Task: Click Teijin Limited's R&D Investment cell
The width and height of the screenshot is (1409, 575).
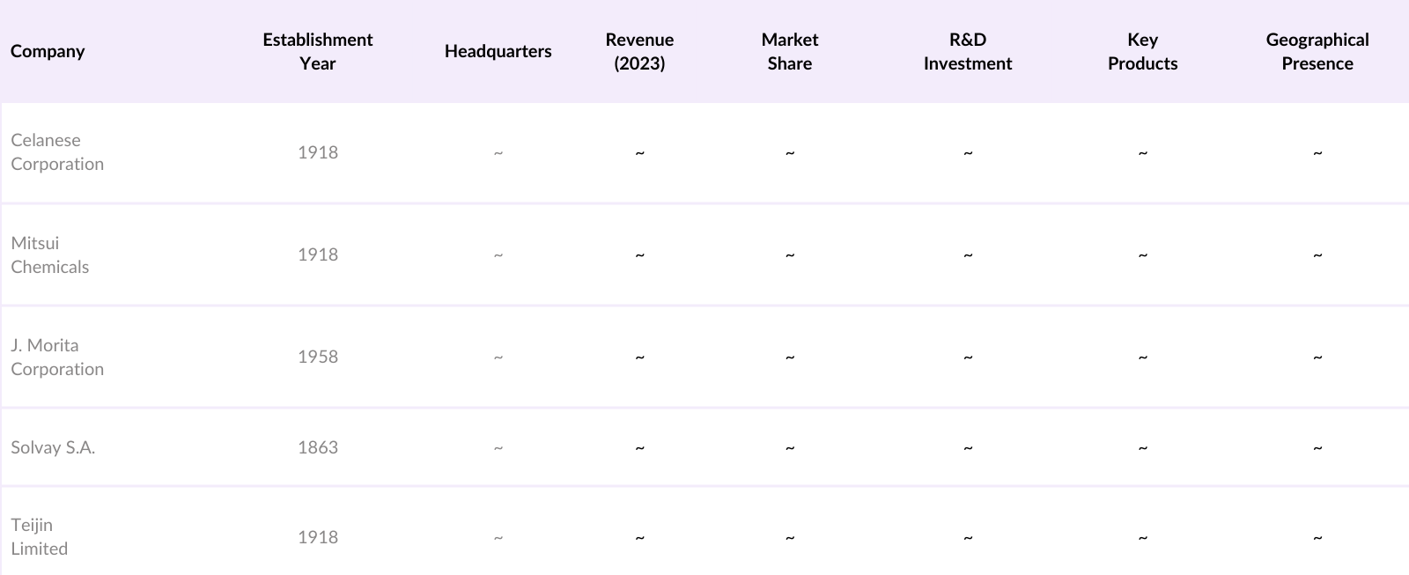Action: point(968,537)
